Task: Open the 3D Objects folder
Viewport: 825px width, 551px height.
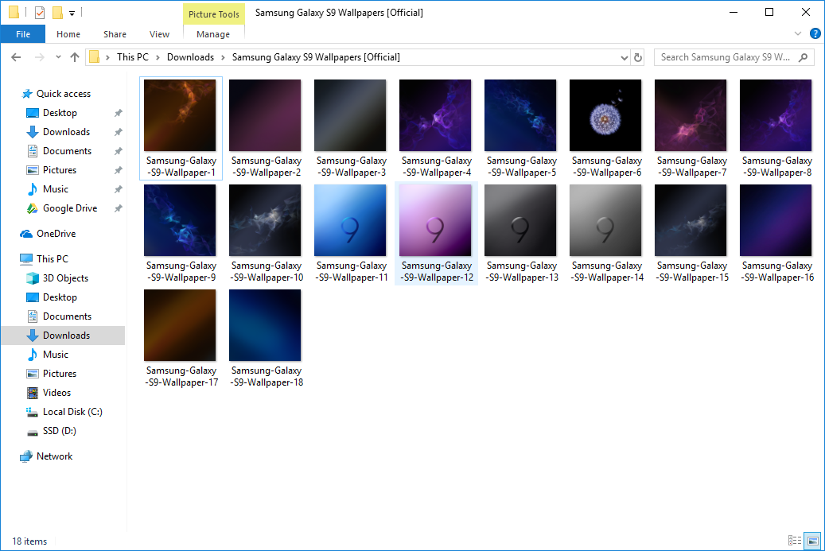Action: coord(65,278)
